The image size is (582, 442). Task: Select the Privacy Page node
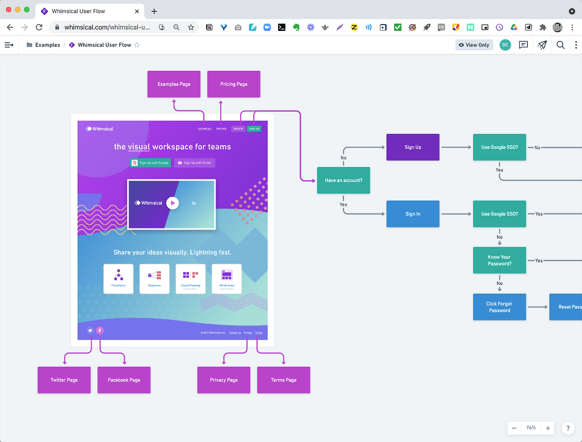coord(224,380)
